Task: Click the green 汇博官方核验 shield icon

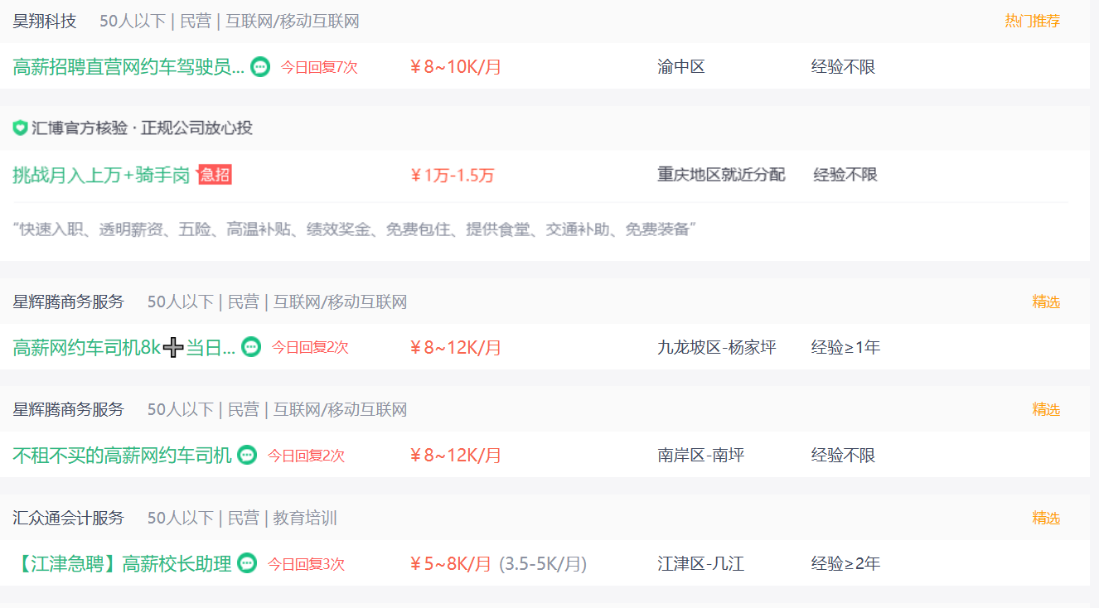Action: coord(20,128)
